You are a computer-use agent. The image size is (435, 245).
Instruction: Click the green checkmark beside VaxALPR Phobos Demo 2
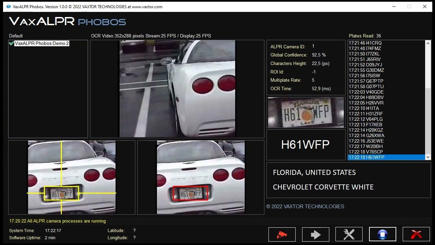12,43
